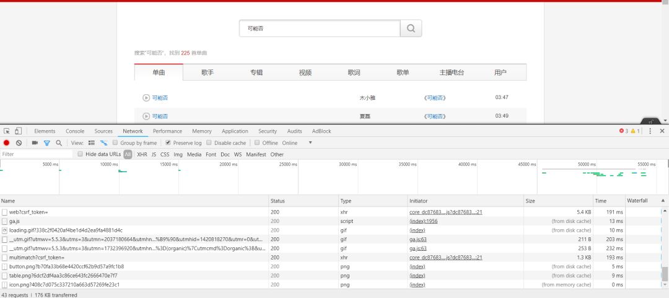This screenshot has height=298, width=669.
Task: Enable the Group by frame checkbox
Action: (115, 143)
